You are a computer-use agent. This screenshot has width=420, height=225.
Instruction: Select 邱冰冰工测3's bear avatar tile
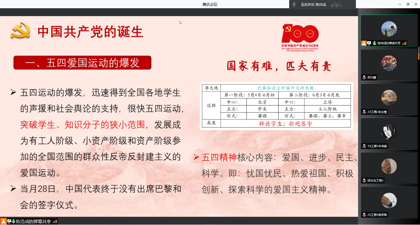[x=389, y=166]
